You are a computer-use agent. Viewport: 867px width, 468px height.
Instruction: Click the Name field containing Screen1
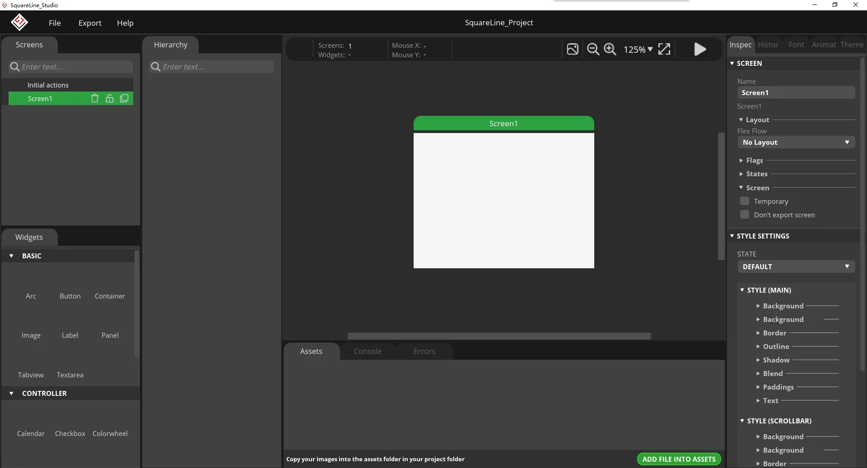click(796, 92)
